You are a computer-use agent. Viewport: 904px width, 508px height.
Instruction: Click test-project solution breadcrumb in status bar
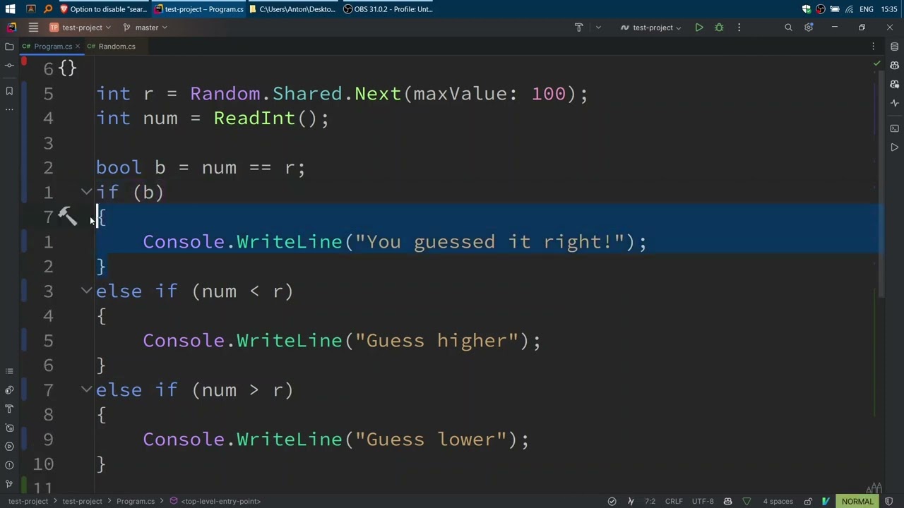pos(28,501)
